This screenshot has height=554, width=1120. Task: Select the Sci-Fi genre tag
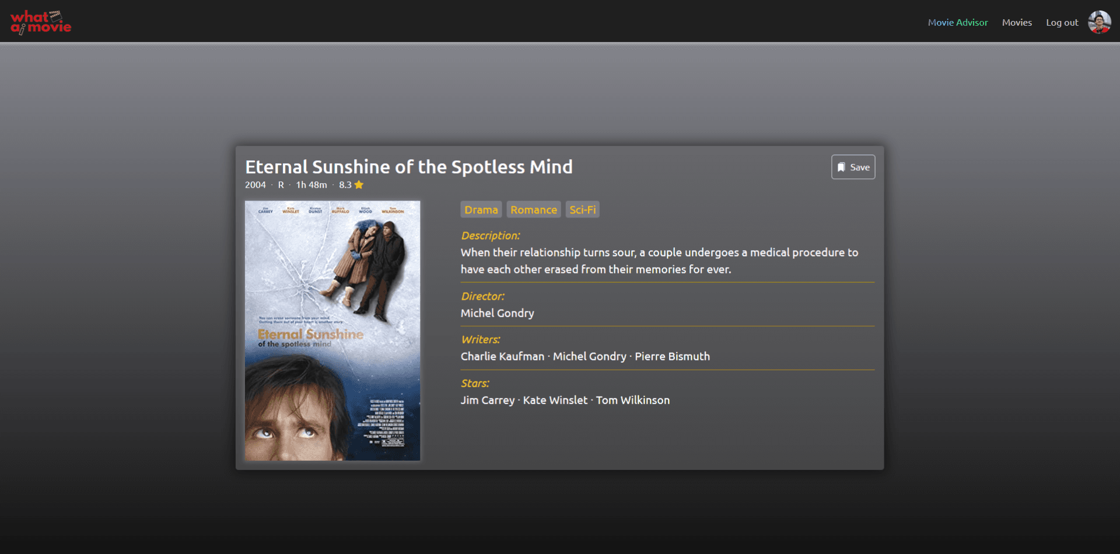(582, 209)
